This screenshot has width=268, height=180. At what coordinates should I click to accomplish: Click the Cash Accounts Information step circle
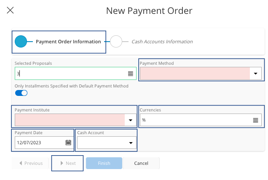click(x=116, y=42)
